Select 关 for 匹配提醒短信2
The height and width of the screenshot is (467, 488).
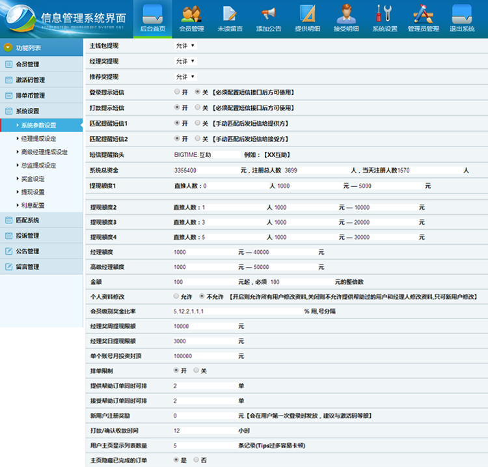(x=197, y=138)
